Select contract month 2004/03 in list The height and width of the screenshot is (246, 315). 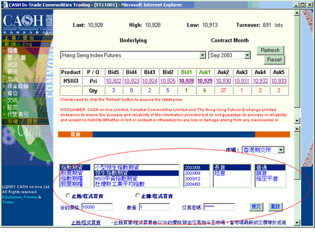click(197, 184)
